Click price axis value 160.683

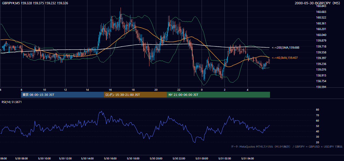point(321,12)
